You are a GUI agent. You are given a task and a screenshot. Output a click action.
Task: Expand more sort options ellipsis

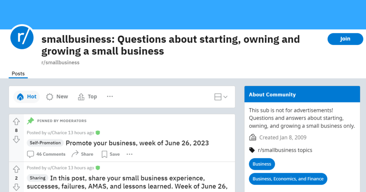click(x=110, y=96)
